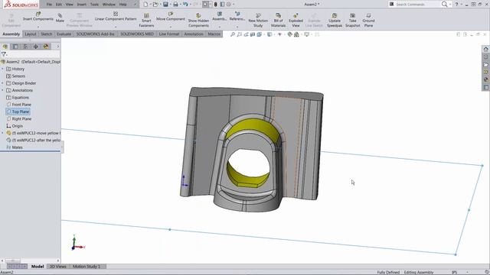Click the Open document icon

155,5
